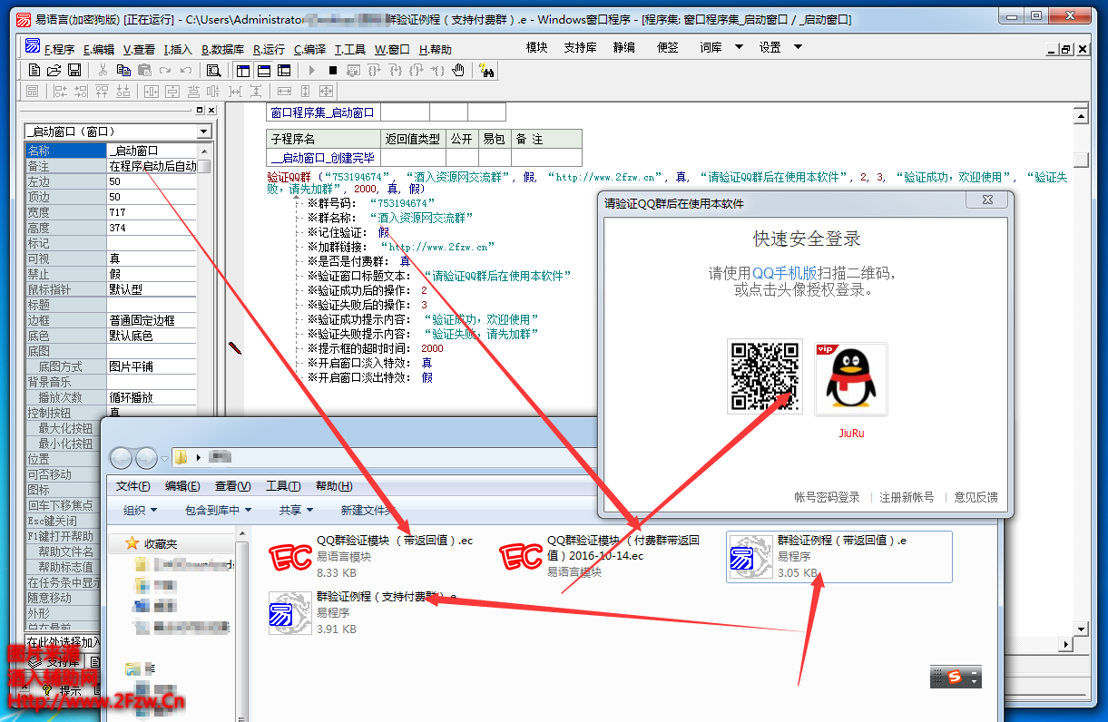Click the first window layout toggle icon
This screenshot has height=722, width=1108.
[243, 70]
